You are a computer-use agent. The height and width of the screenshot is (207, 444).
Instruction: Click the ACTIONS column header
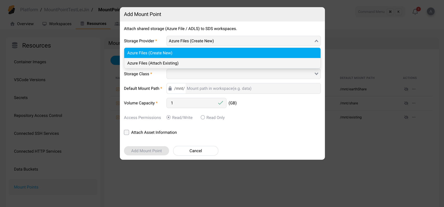point(410,78)
